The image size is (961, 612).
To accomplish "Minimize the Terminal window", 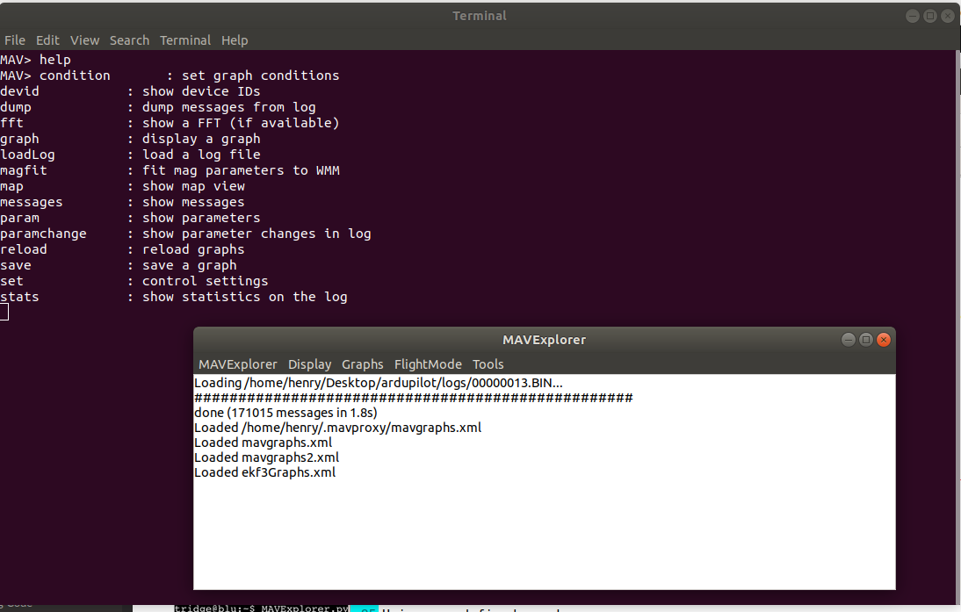I will click(x=913, y=17).
